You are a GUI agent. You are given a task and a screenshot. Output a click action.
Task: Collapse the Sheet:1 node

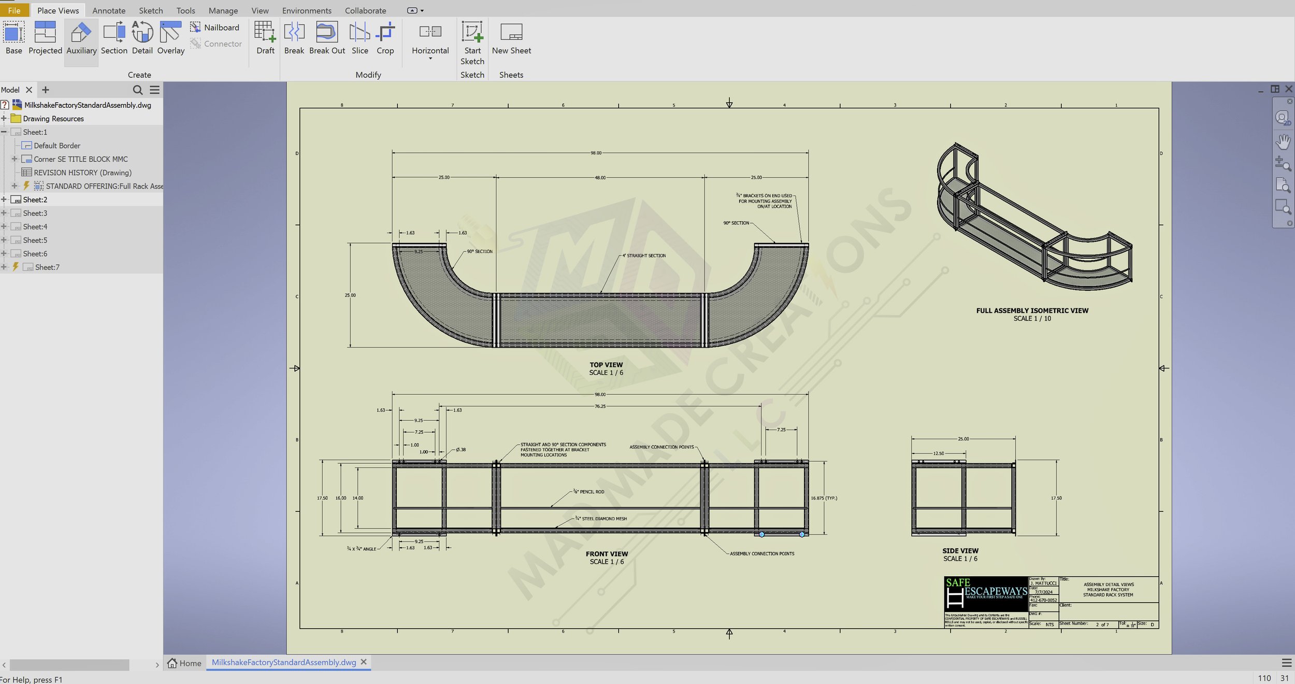(x=4, y=132)
